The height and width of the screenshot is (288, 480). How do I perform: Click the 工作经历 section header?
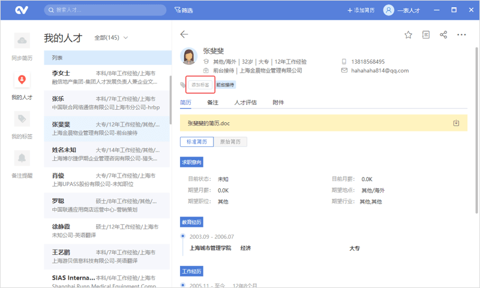pyautogui.click(x=191, y=271)
